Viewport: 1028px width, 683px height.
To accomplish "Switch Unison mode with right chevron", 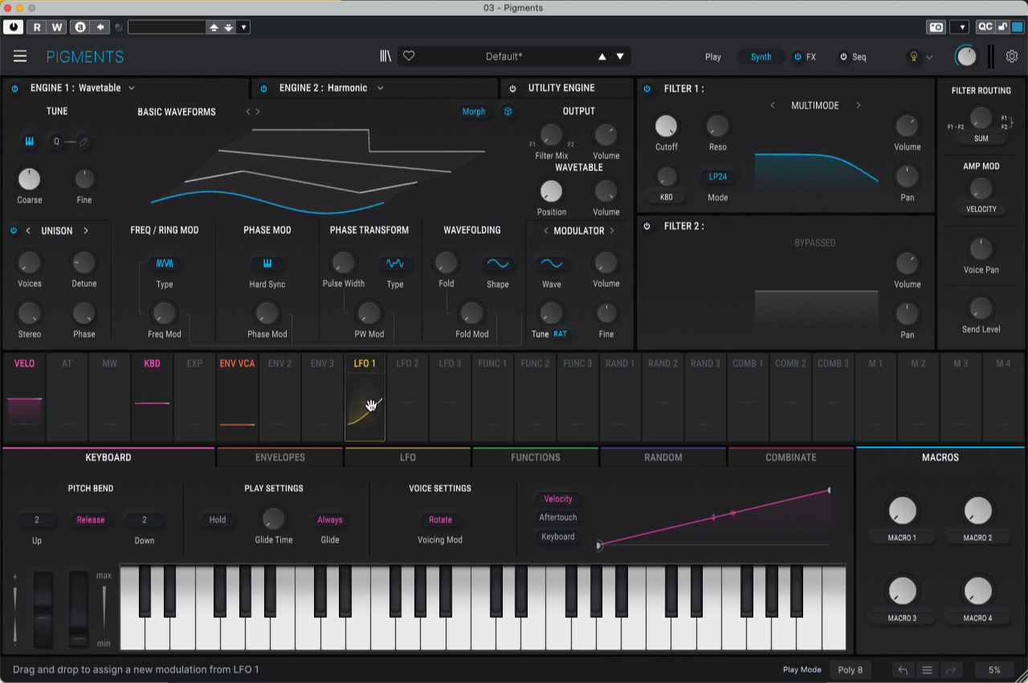I will (86, 231).
